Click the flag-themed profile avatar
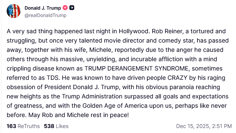Screen dimensions: 236x133 pos(13,11)
